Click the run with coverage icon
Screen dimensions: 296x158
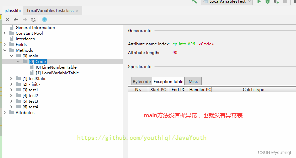[276, 2]
